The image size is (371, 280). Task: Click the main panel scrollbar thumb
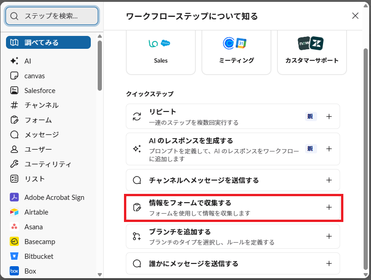[365, 159]
